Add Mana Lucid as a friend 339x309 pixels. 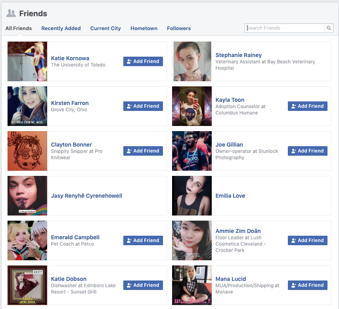pos(308,285)
